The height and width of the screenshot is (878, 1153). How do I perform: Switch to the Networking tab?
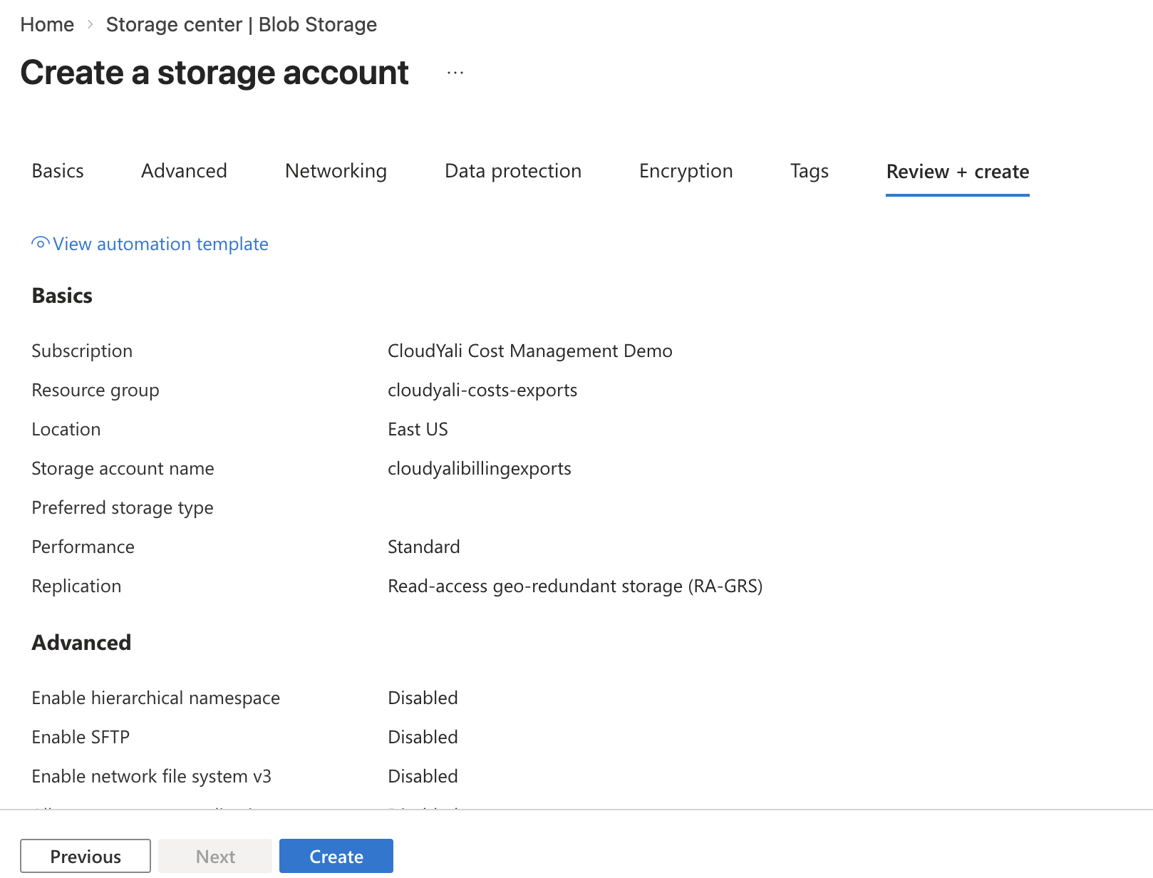tap(336, 171)
